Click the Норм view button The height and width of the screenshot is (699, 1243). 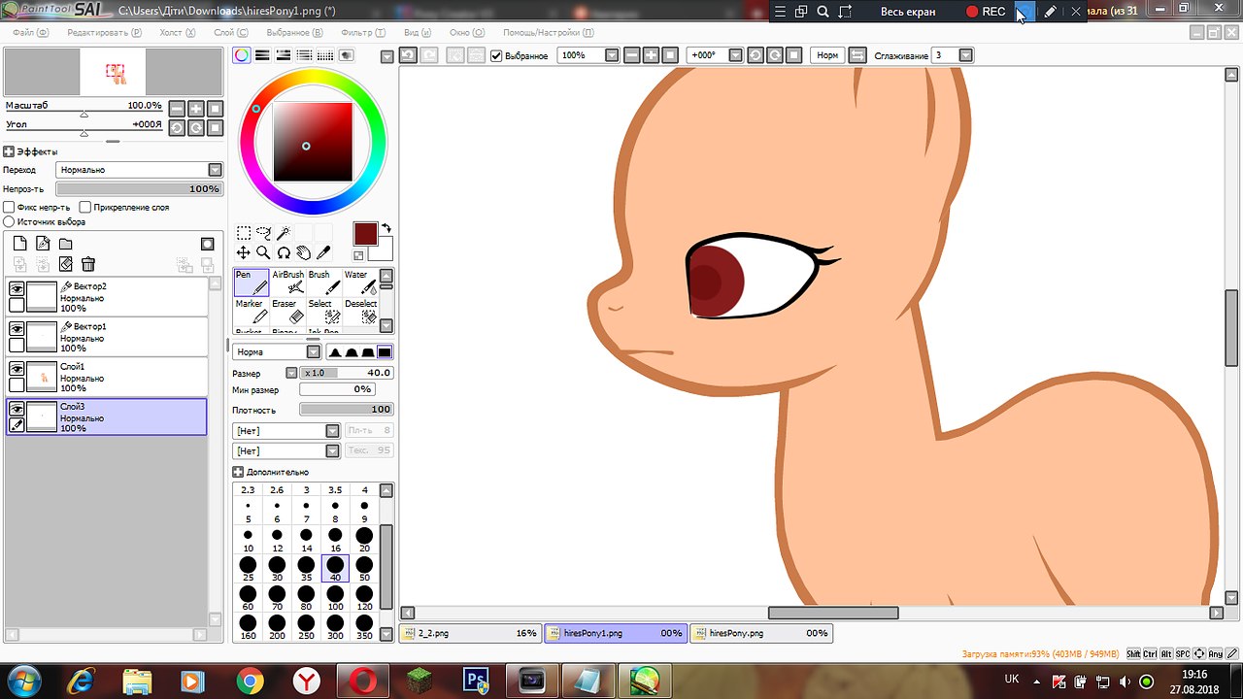[x=827, y=55]
